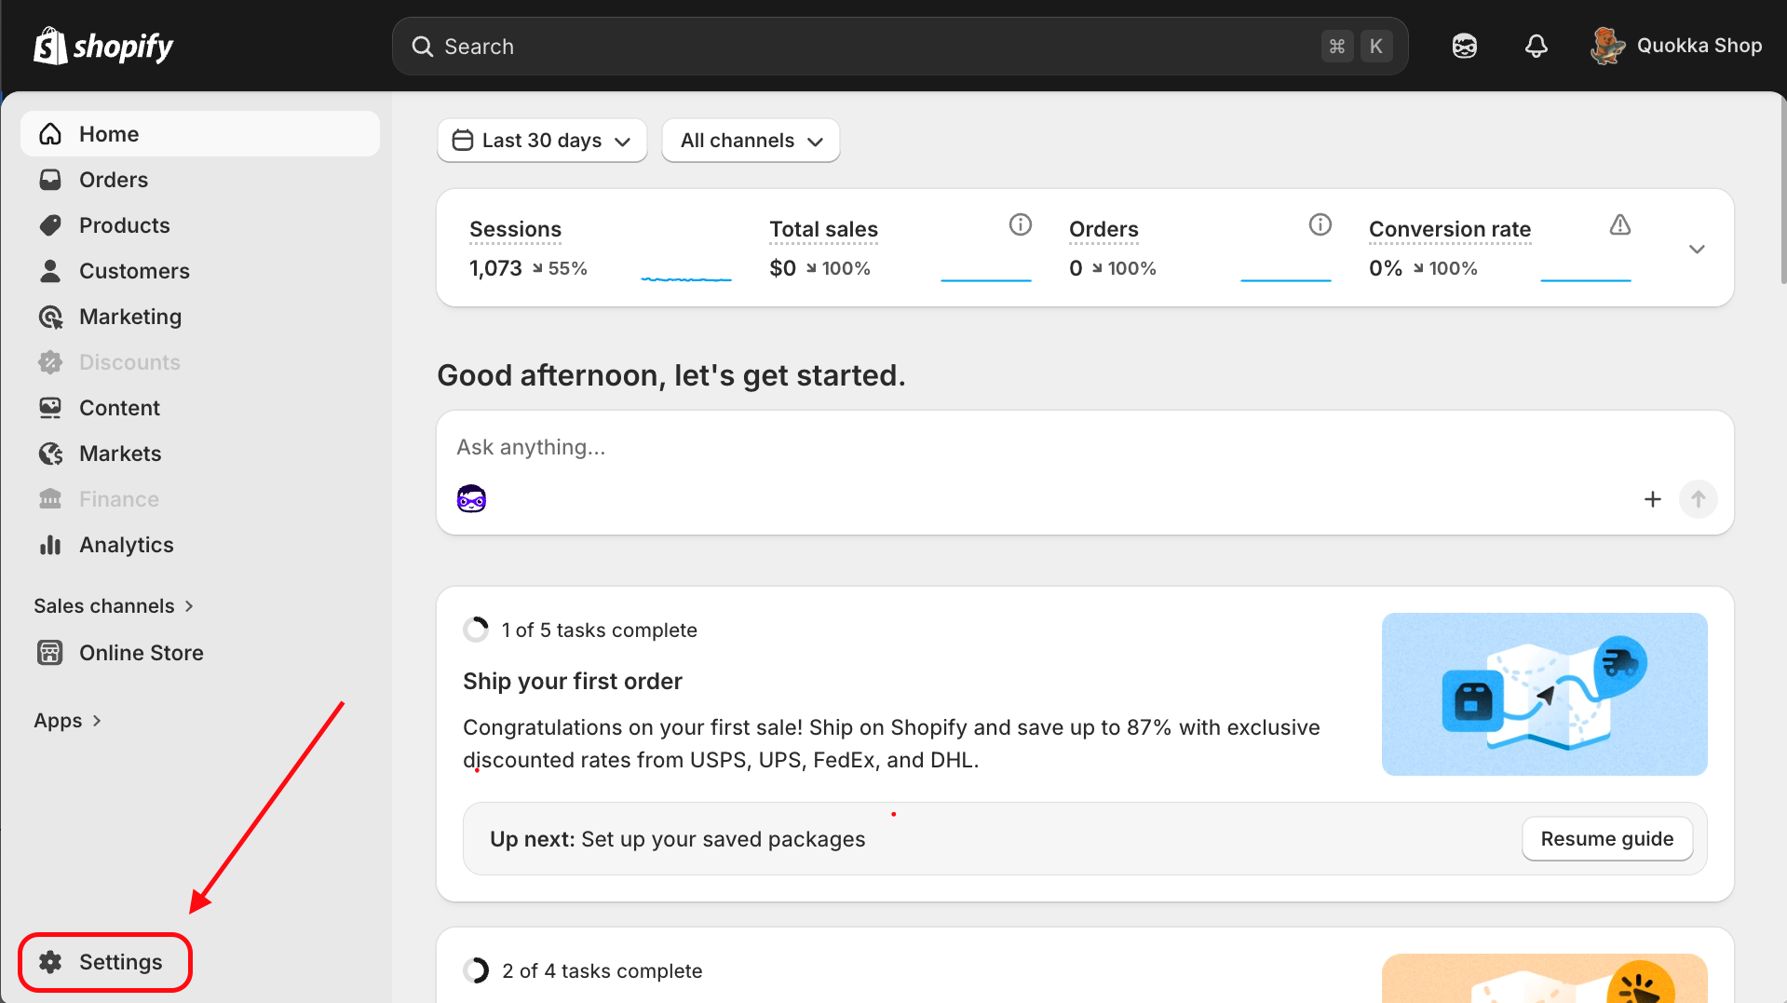Click the Shopify logo
Screen dimensions: 1787x1003
click(x=103, y=46)
